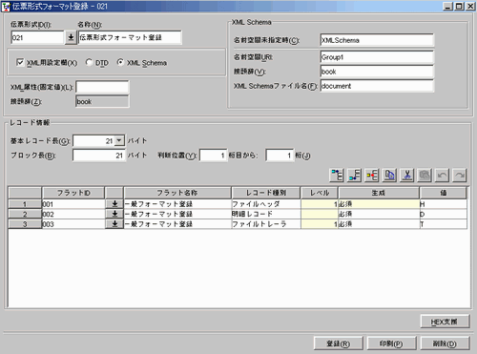Open the lookup arrow for flat ID 002

click(114, 214)
